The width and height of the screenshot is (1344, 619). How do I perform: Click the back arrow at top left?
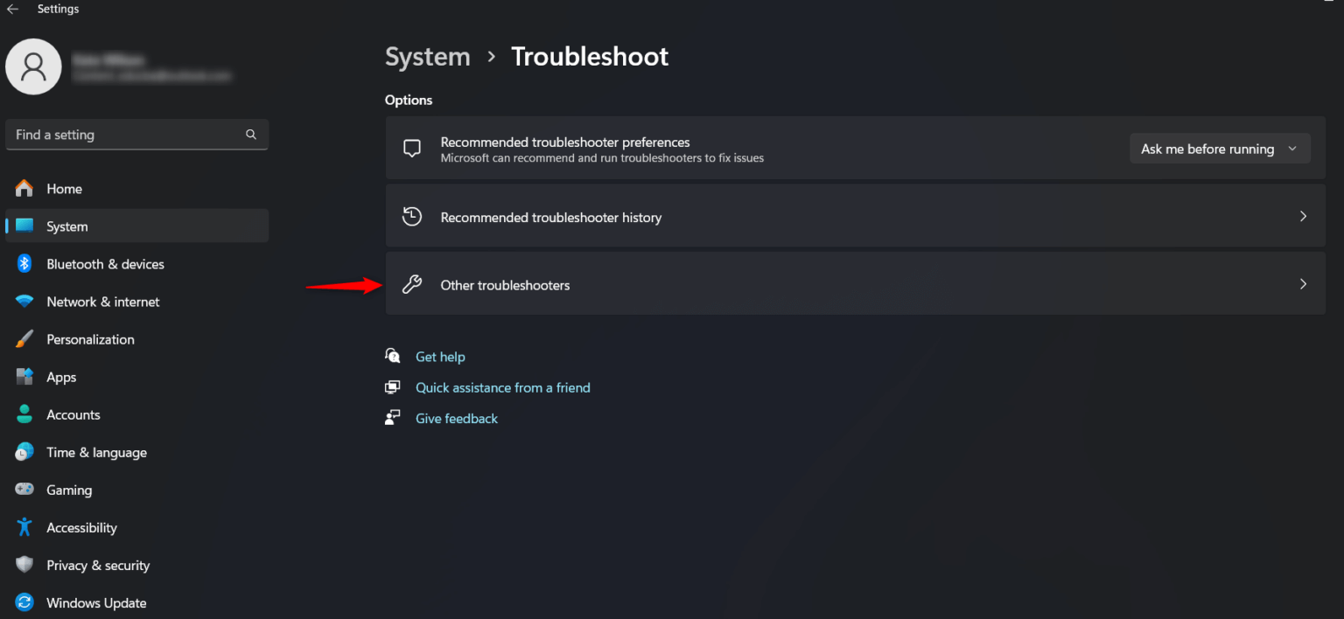coord(12,9)
